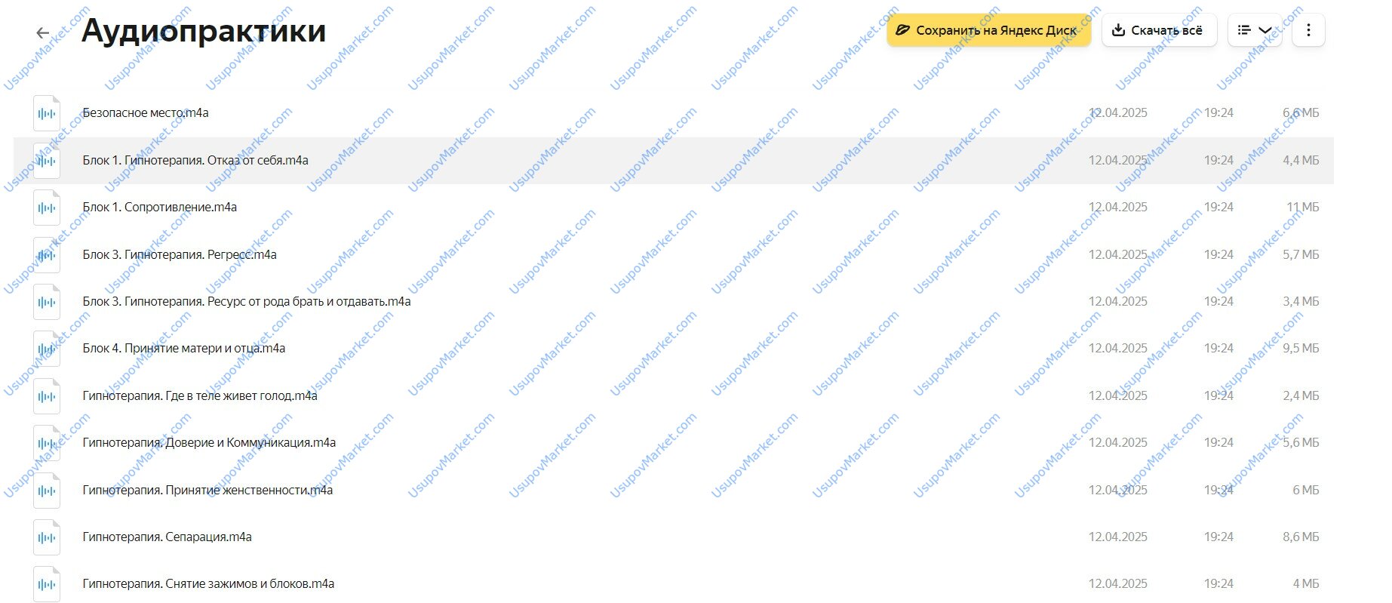This screenshot has height=603, width=1392.
Task: Click the 11 МБ size of Сопротивление file
Action: (1302, 207)
